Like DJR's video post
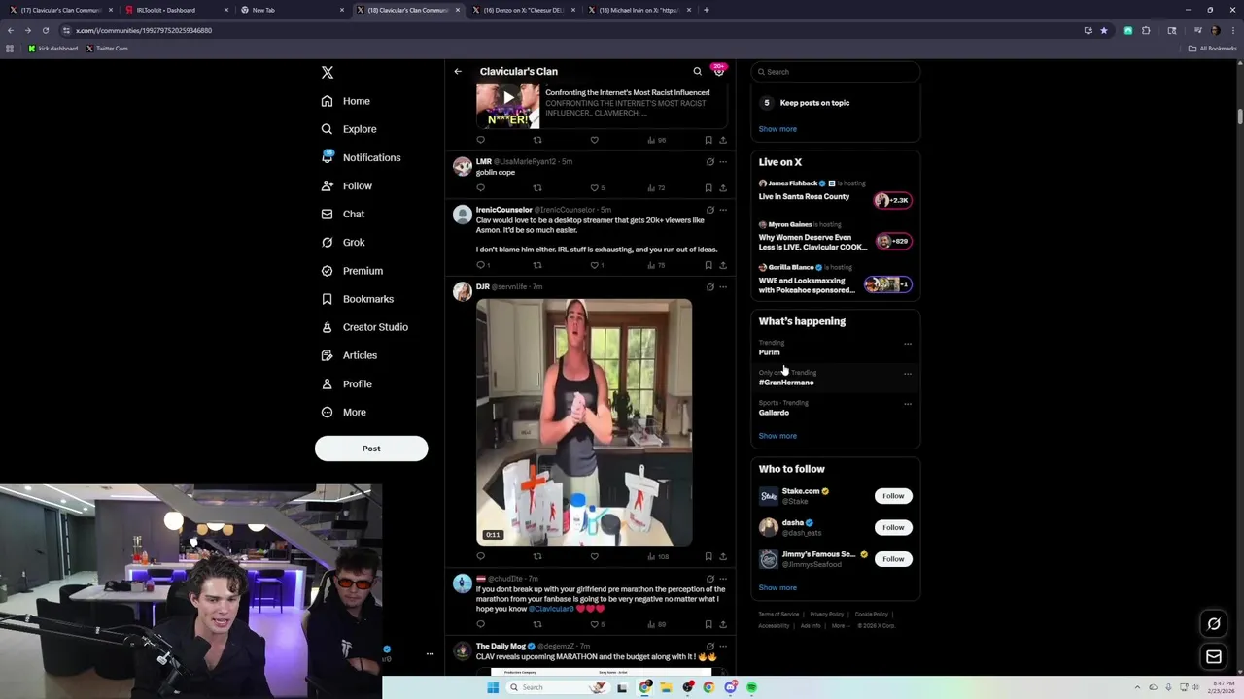Viewport: 1244px width, 699px height. coord(595,556)
